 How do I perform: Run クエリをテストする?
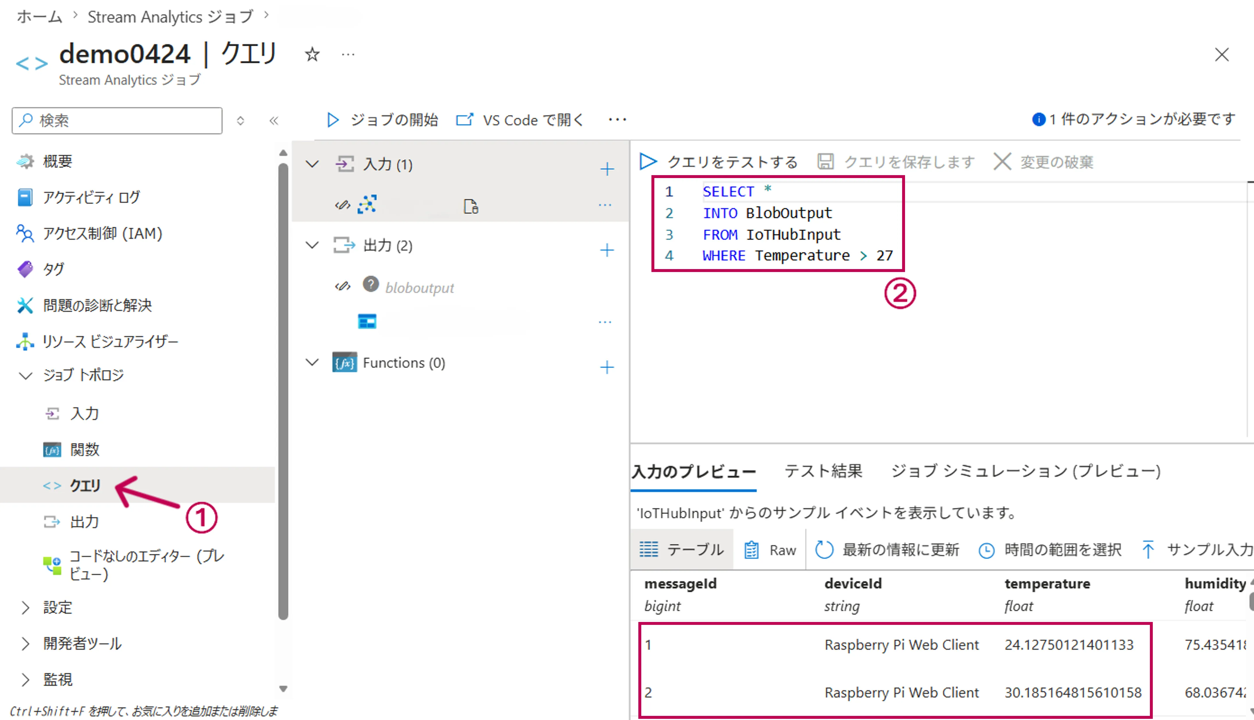click(718, 162)
